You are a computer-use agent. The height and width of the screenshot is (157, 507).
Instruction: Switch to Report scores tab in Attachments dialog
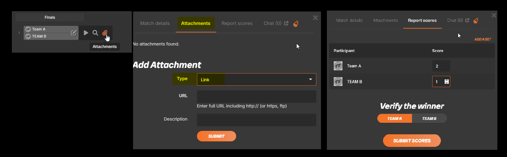click(x=237, y=23)
